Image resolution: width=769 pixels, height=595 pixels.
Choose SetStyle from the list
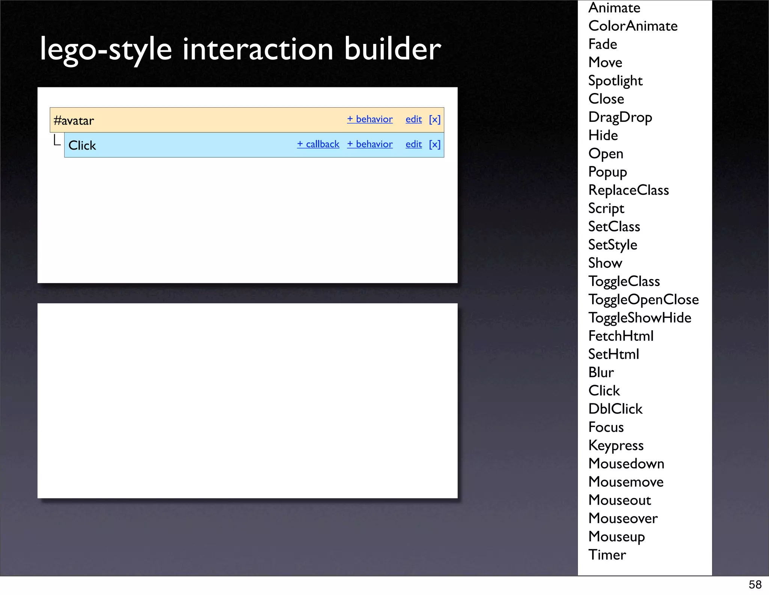(x=612, y=245)
